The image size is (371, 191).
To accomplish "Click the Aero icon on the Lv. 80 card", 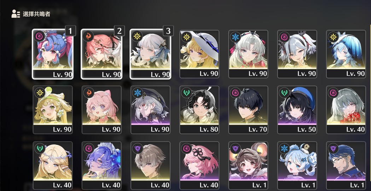I will [x=186, y=93].
